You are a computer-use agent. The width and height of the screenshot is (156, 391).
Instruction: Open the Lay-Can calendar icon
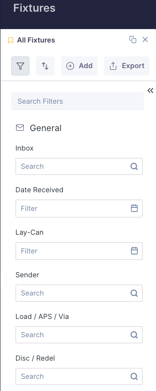point(134,250)
